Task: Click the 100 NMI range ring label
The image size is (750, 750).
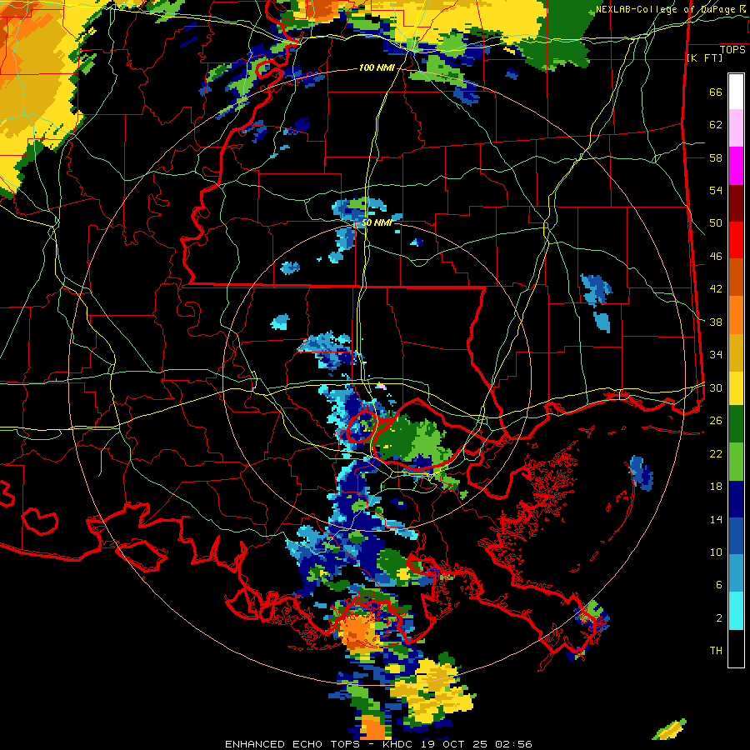Action: 377,68
